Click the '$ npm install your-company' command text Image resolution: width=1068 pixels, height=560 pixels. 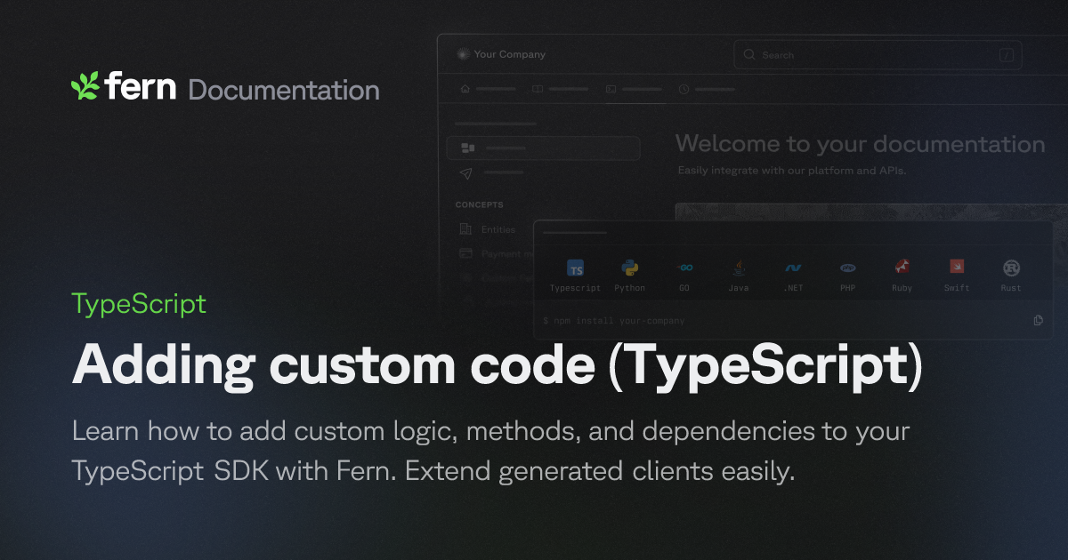coord(614,320)
